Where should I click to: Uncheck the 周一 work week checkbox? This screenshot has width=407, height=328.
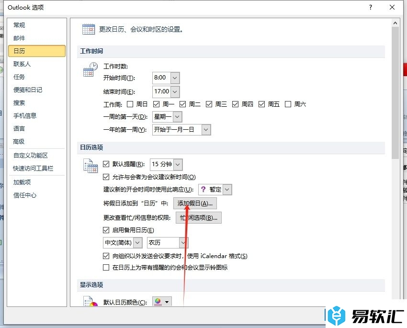[x=156, y=104]
